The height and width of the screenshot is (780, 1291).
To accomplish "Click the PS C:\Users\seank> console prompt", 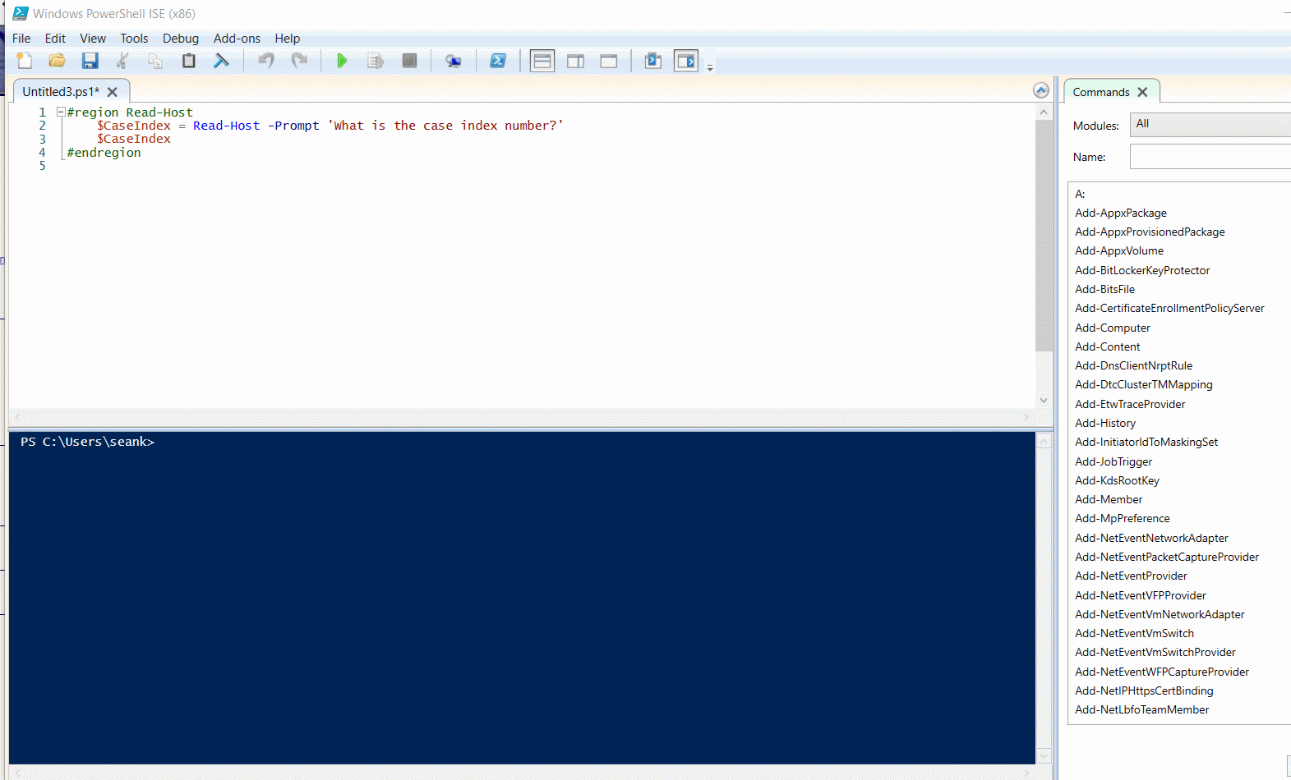I will 88,442.
